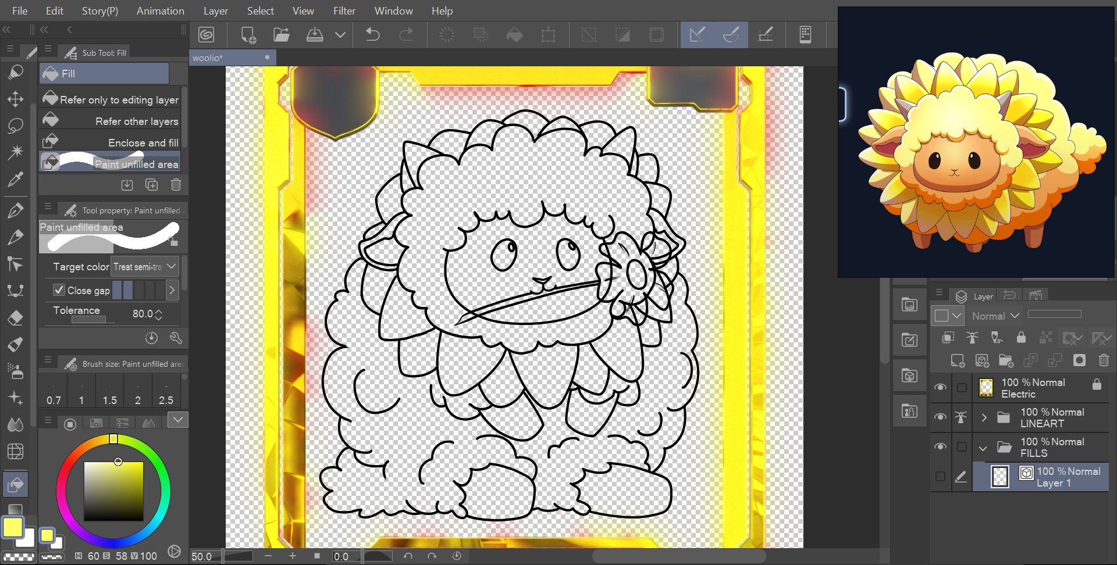The height and width of the screenshot is (565, 1117).
Task: Save the current document
Action: tap(315, 35)
